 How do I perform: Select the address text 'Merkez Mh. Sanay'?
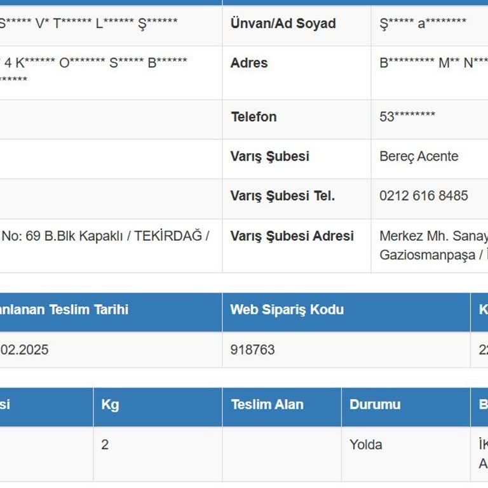pyautogui.click(x=433, y=236)
